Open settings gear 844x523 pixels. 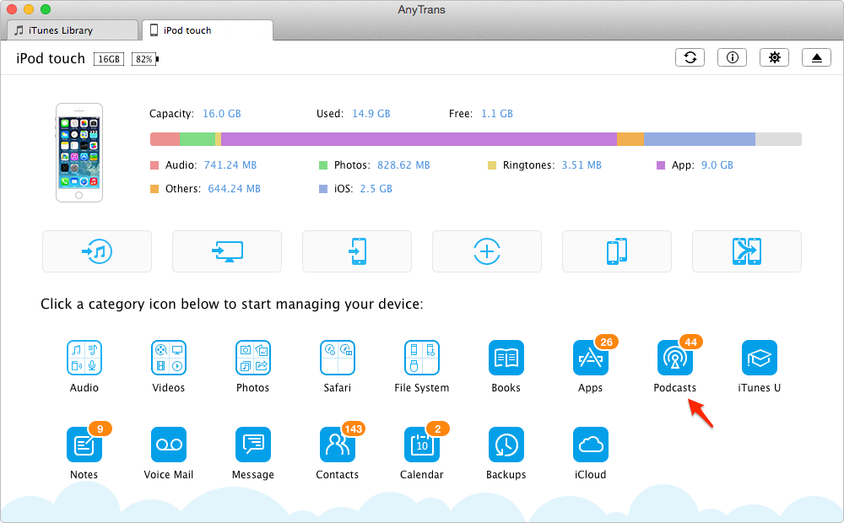click(774, 57)
